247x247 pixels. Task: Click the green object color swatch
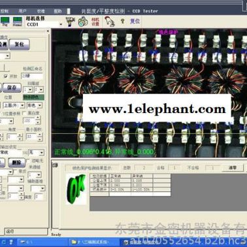tap(33, 97)
